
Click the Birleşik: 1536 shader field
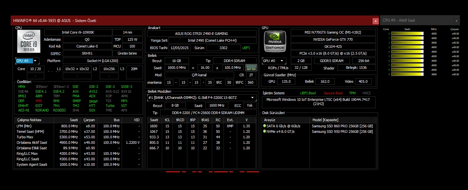tap(356, 68)
